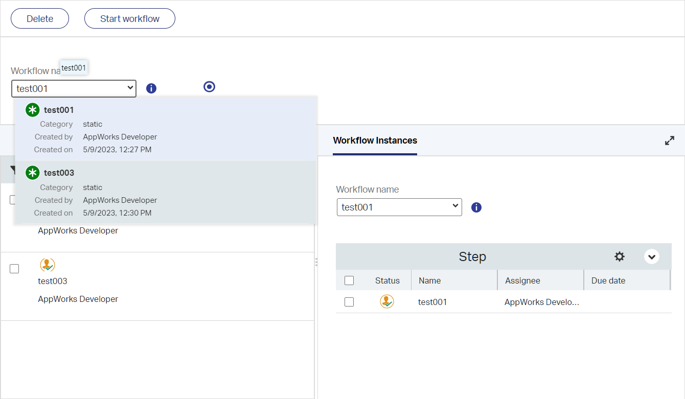This screenshot has width=685, height=399.
Task: Collapse the Step section with chevron
Action: pos(651,256)
